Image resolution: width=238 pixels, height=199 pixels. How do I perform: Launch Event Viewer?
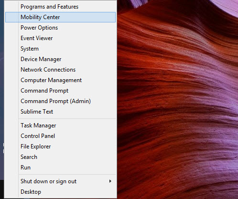tap(60, 38)
